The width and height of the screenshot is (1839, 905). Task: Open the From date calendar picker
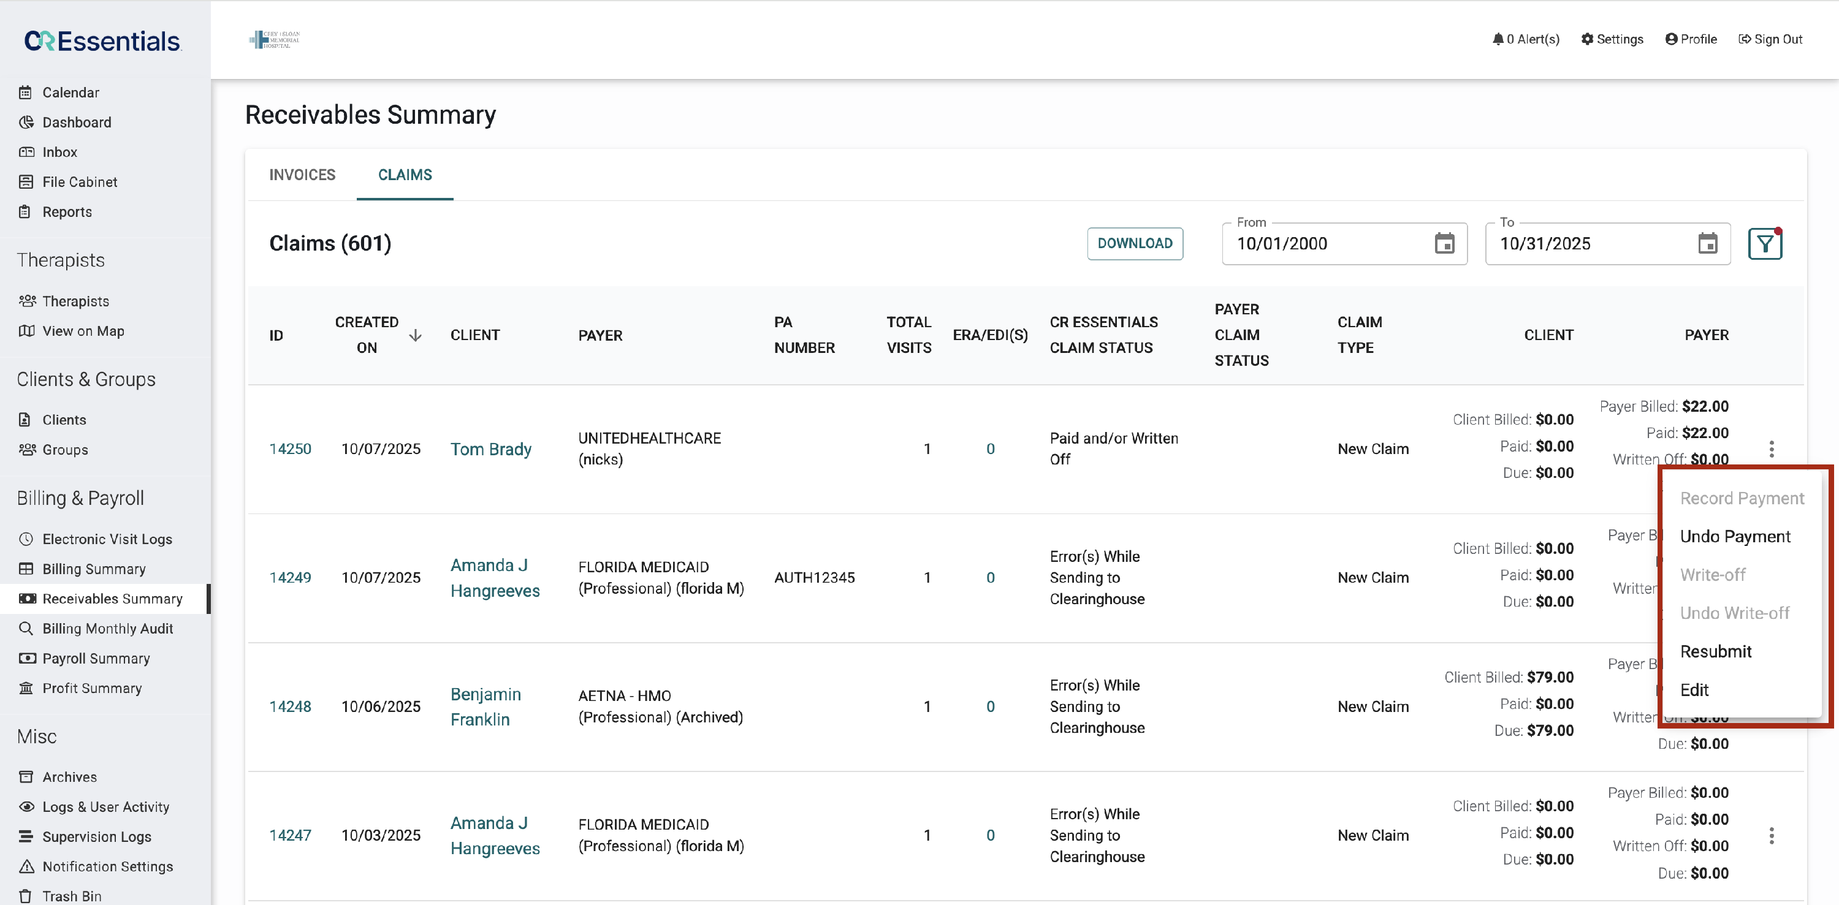[x=1444, y=244]
